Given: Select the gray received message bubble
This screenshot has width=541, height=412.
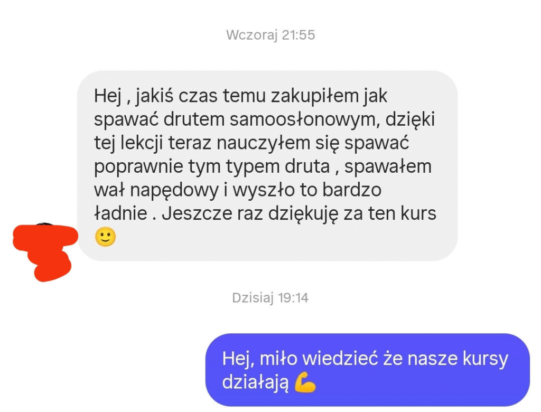Looking at the screenshot, I should 267,166.
